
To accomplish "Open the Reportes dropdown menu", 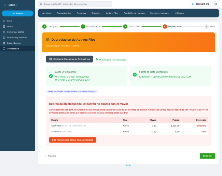I will pyautogui.click(x=97, y=13).
